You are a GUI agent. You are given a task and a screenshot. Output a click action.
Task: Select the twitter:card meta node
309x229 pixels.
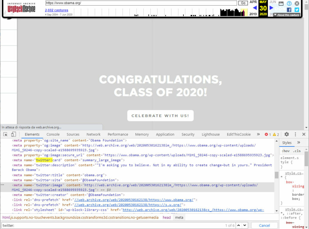68,160
